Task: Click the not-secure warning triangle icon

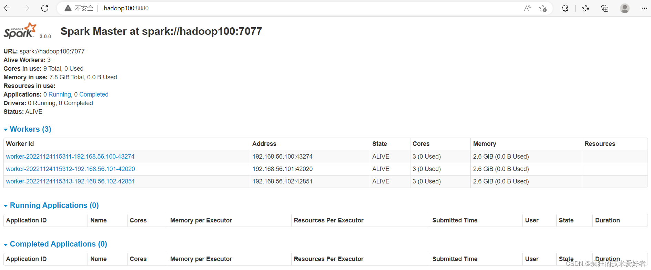Action: [x=68, y=8]
